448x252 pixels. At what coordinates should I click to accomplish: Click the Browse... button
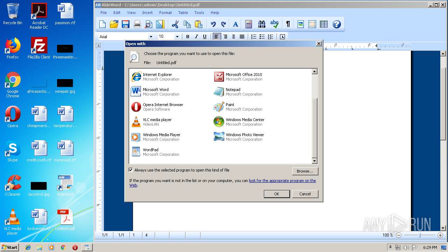click(x=305, y=171)
